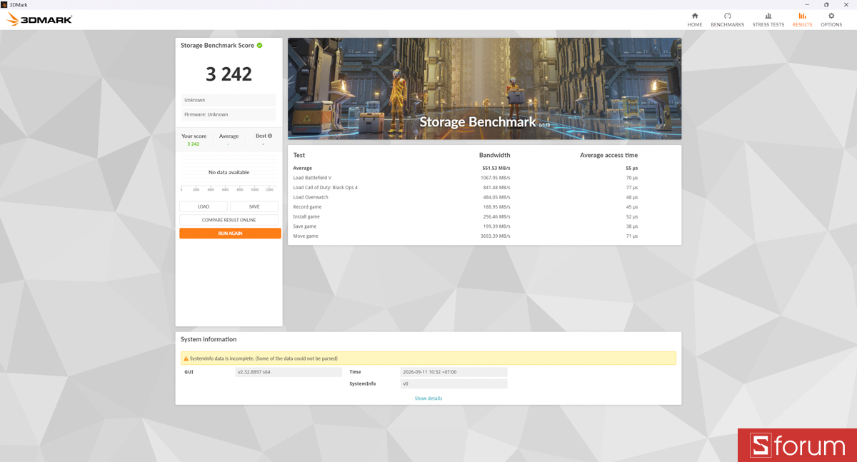857x462 pixels.
Task: Open the Results bar-chart icon
Action: (x=802, y=16)
